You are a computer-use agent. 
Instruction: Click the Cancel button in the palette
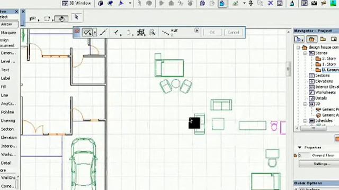point(234,32)
